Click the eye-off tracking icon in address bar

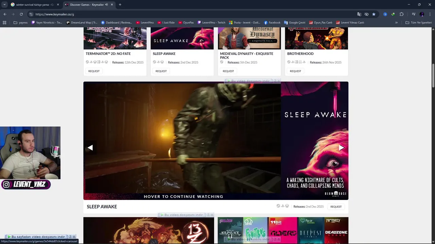click(x=366, y=14)
